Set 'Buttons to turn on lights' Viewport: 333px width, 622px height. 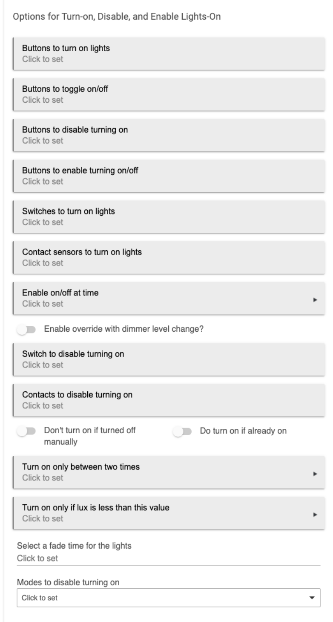point(169,53)
